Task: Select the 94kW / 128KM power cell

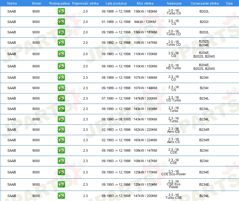Action: click(145, 22)
